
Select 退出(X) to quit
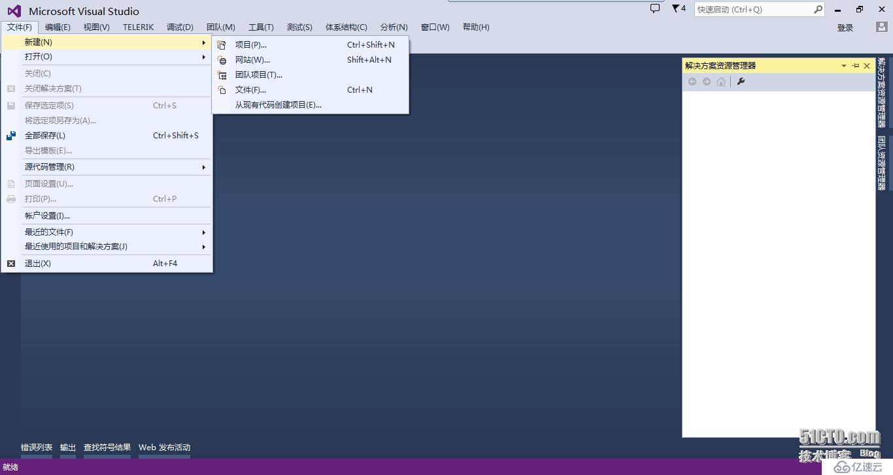[x=107, y=264]
